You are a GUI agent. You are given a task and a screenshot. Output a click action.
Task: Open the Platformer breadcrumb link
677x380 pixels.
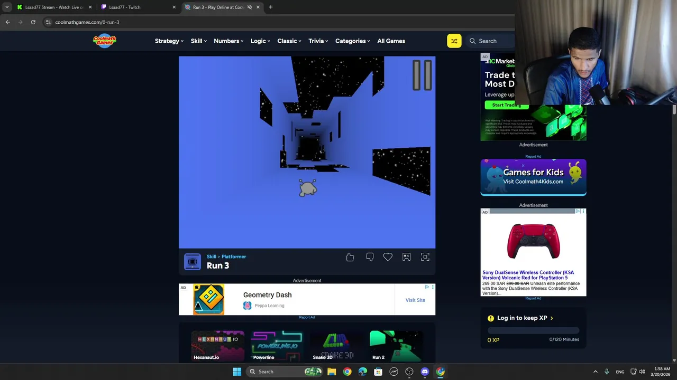pos(234,256)
